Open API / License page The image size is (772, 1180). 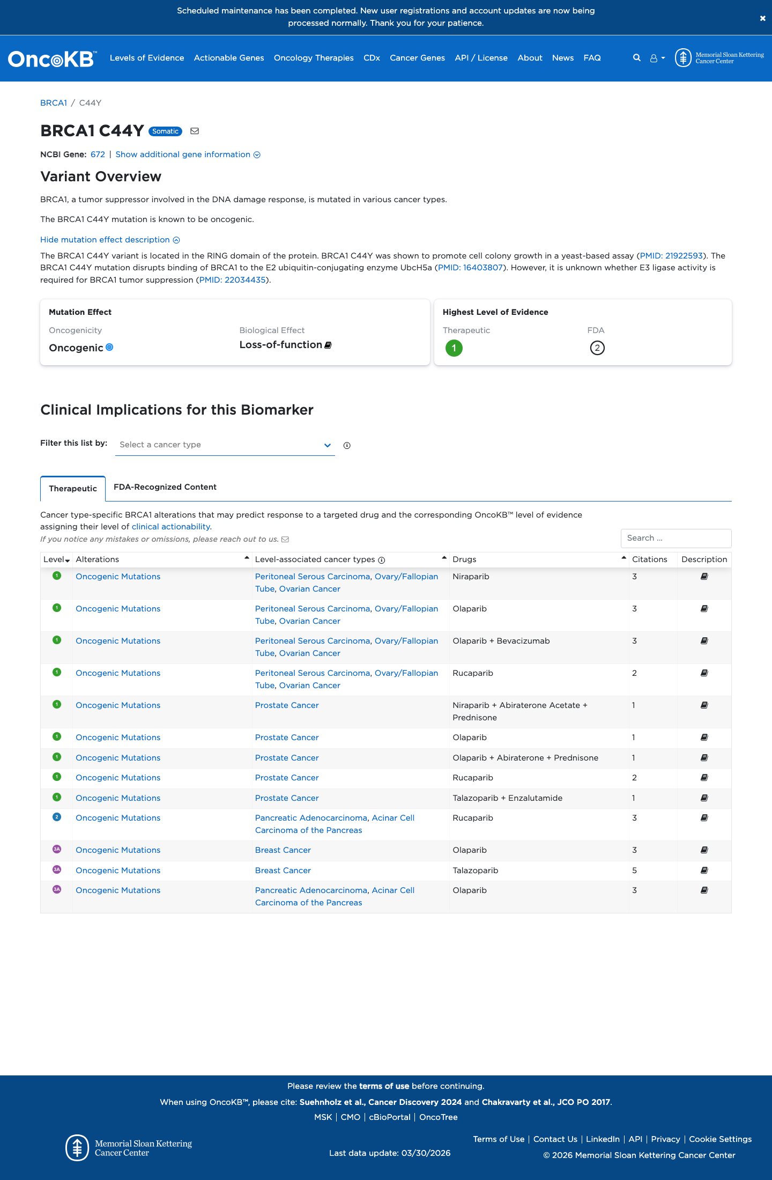481,58
